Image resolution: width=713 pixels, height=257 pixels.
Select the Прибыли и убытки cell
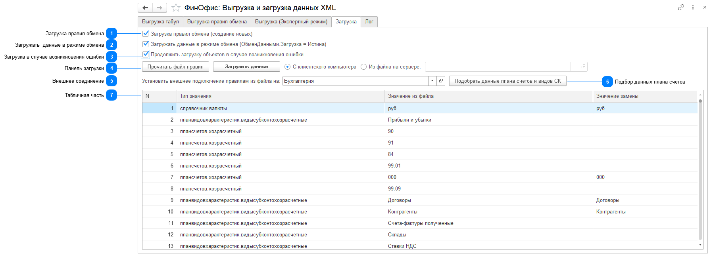pos(488,120)
